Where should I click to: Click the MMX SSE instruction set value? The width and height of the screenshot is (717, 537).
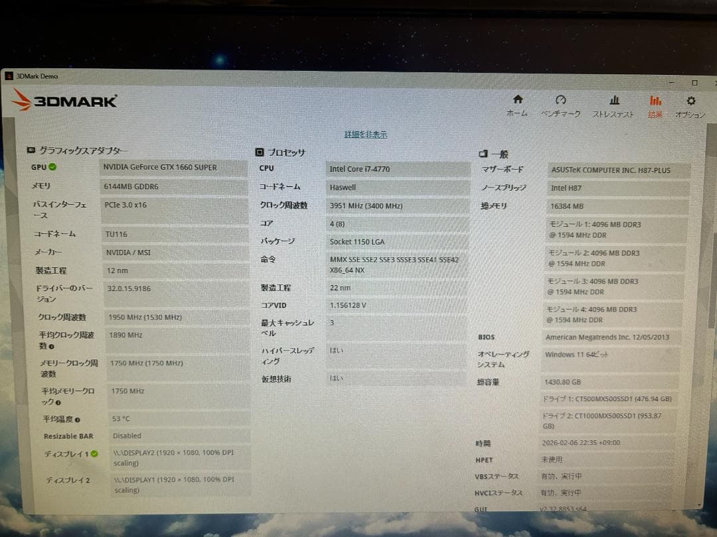[x=397, y=265]
